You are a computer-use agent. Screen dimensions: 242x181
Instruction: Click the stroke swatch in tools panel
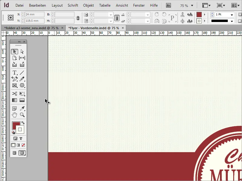point(20,130)
